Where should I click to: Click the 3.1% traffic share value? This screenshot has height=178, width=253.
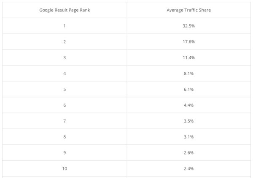(188, 137)
